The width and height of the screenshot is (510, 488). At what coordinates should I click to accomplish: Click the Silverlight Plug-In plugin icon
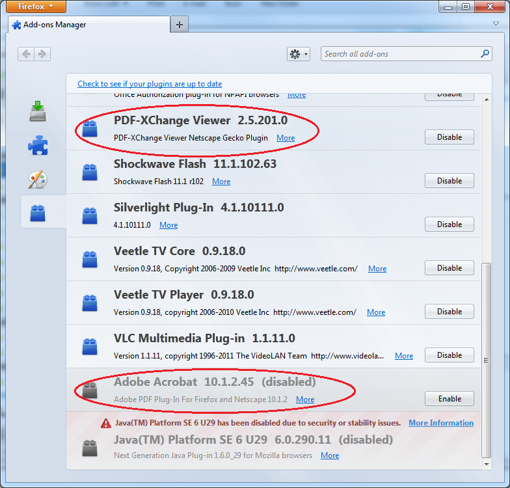coord(90,216)
